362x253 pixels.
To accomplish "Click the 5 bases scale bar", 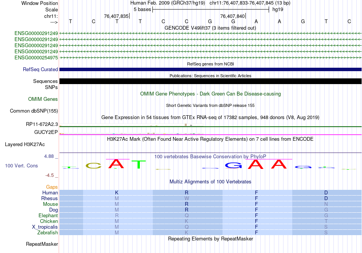I will point(211,10).
